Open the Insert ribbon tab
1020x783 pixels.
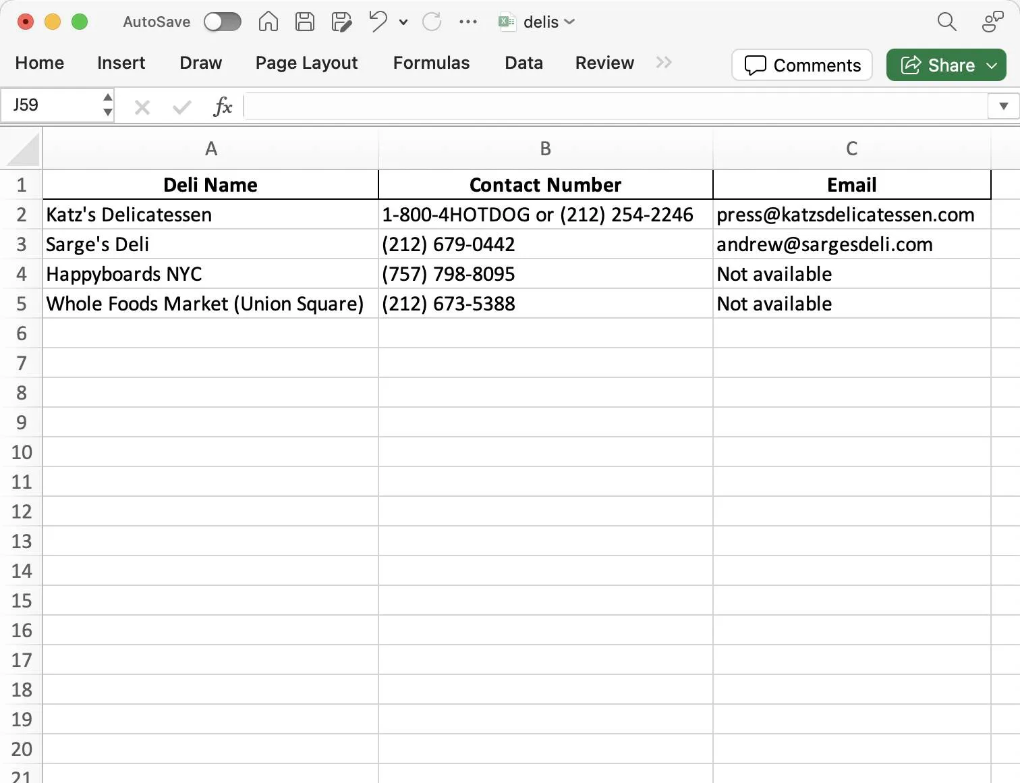121,63
